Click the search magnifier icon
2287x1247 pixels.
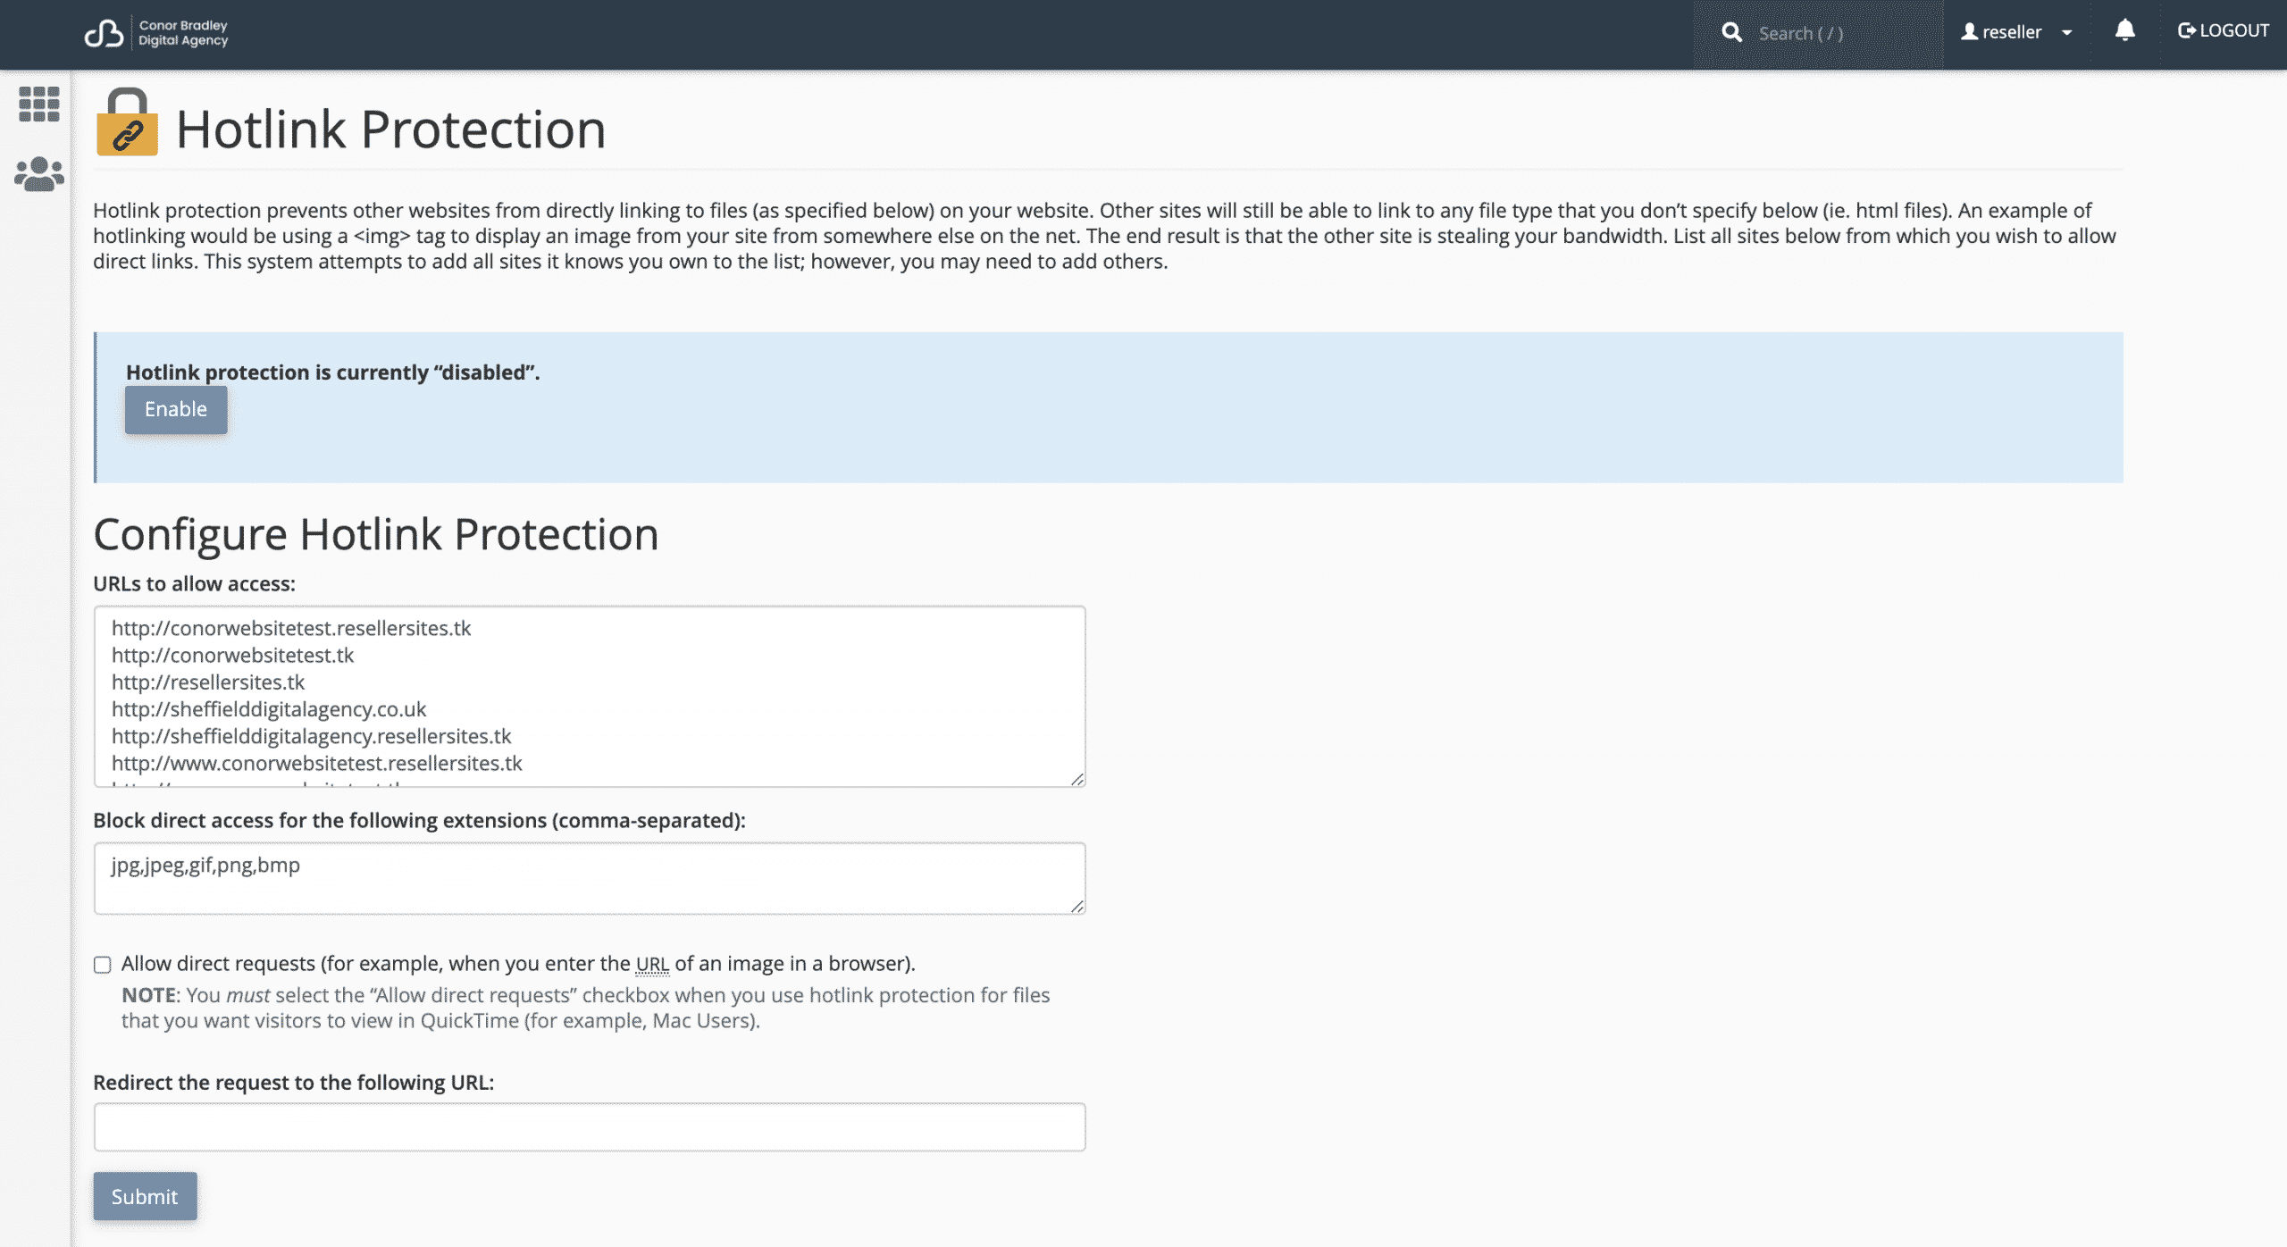pyautogui.click(x=1731, y=33)
